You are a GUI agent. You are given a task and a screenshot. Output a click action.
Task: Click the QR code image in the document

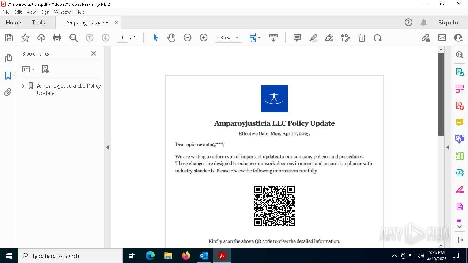pyautogui.click(x=274, y=206)
